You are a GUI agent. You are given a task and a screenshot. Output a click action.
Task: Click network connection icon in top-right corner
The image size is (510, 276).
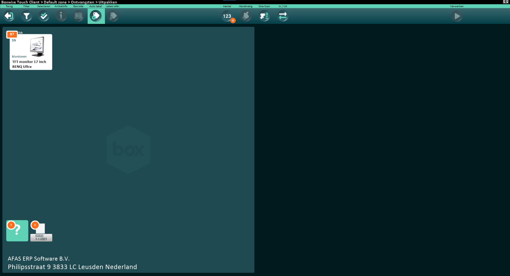point(505,2)
